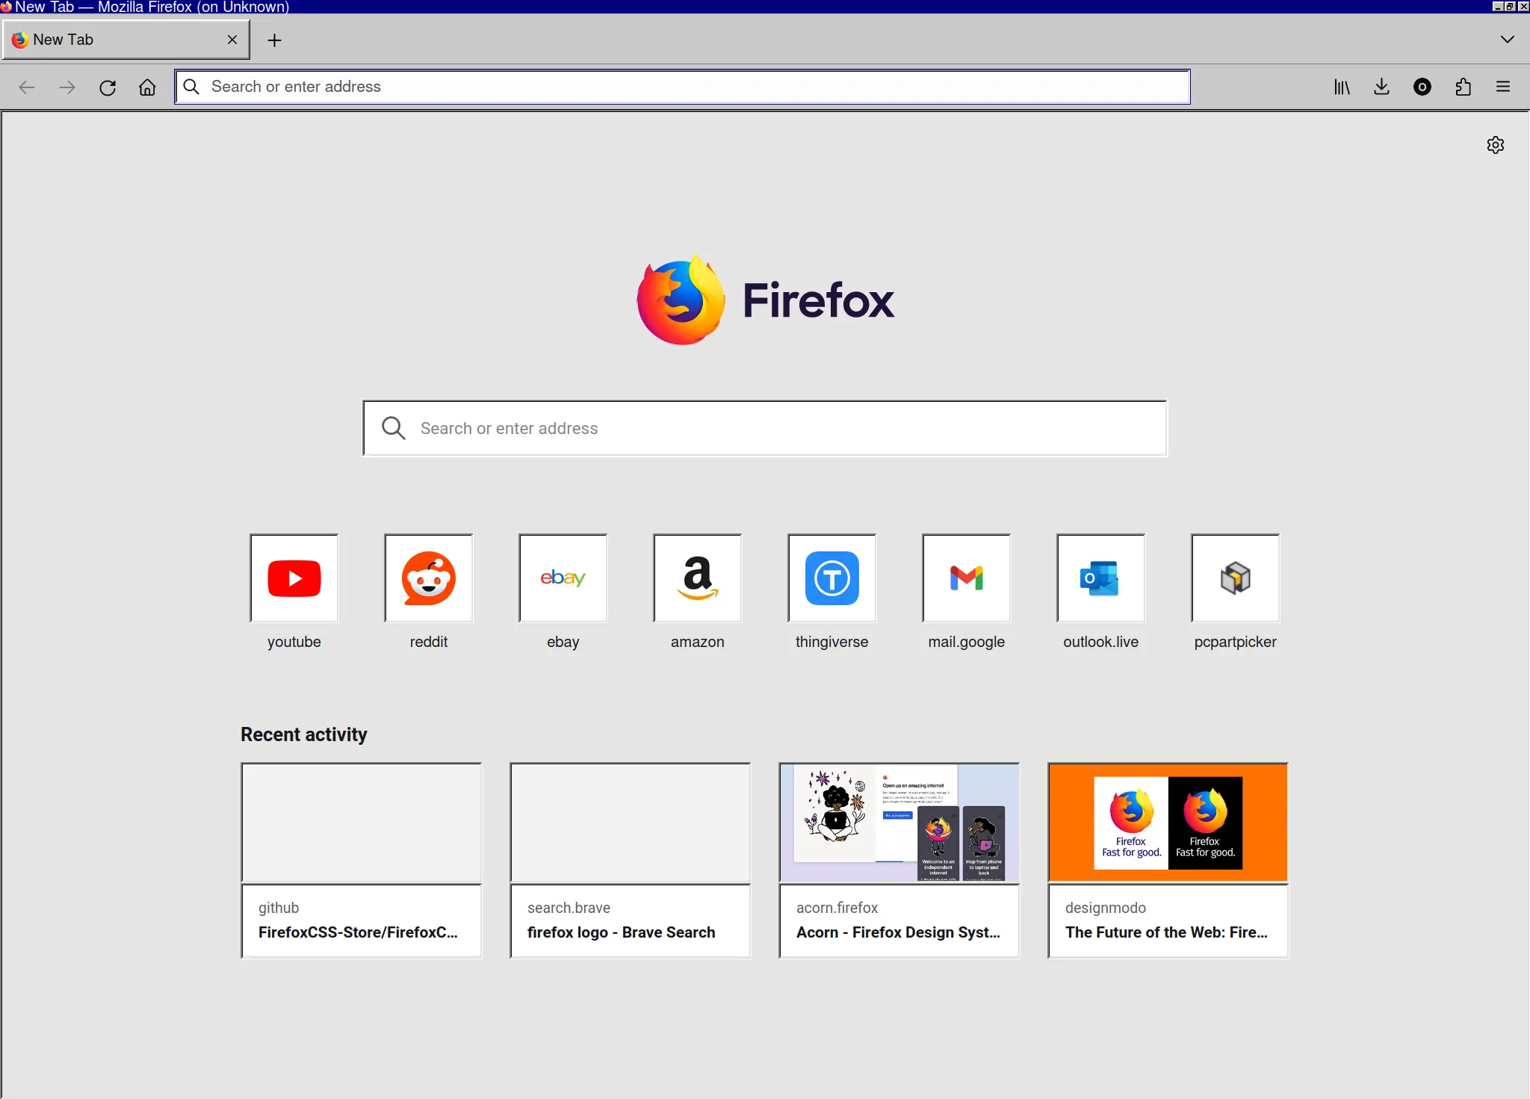1530x1099 pixels.
Task: Open the Downloads panel icon
Action: [1382, 87]
